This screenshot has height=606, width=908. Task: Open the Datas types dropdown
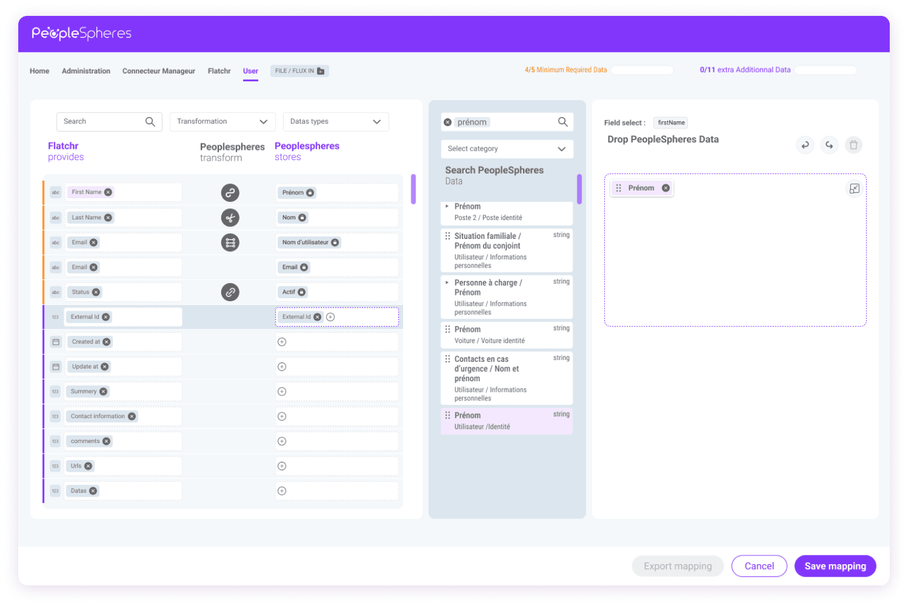point(336,122)
